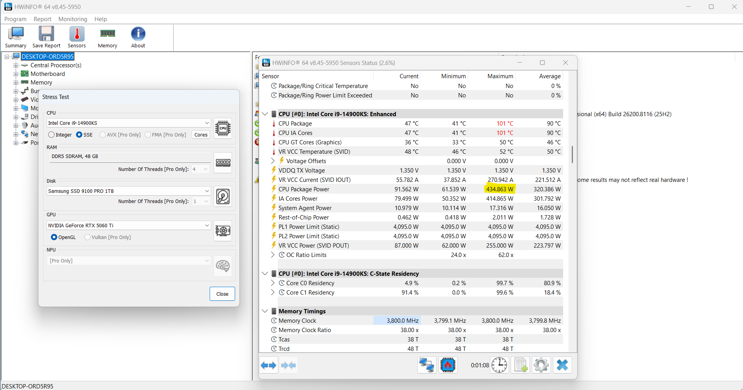Click the PL1 Power Limit (Static) row label
Screen dimensions: 743x390
[309, 226]
